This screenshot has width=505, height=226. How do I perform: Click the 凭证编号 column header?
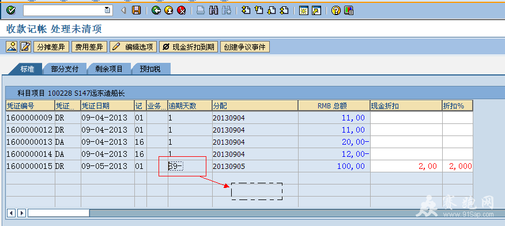[31, 106]
